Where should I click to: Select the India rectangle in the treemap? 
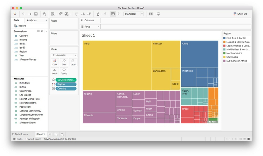[116, 65]
